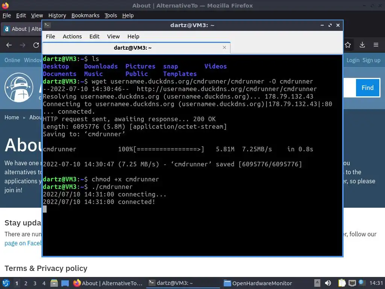This screenshot has height=289, width=385.
Task: Click the Sign up link
Action: pyautogui.click(x=371, y=60)
